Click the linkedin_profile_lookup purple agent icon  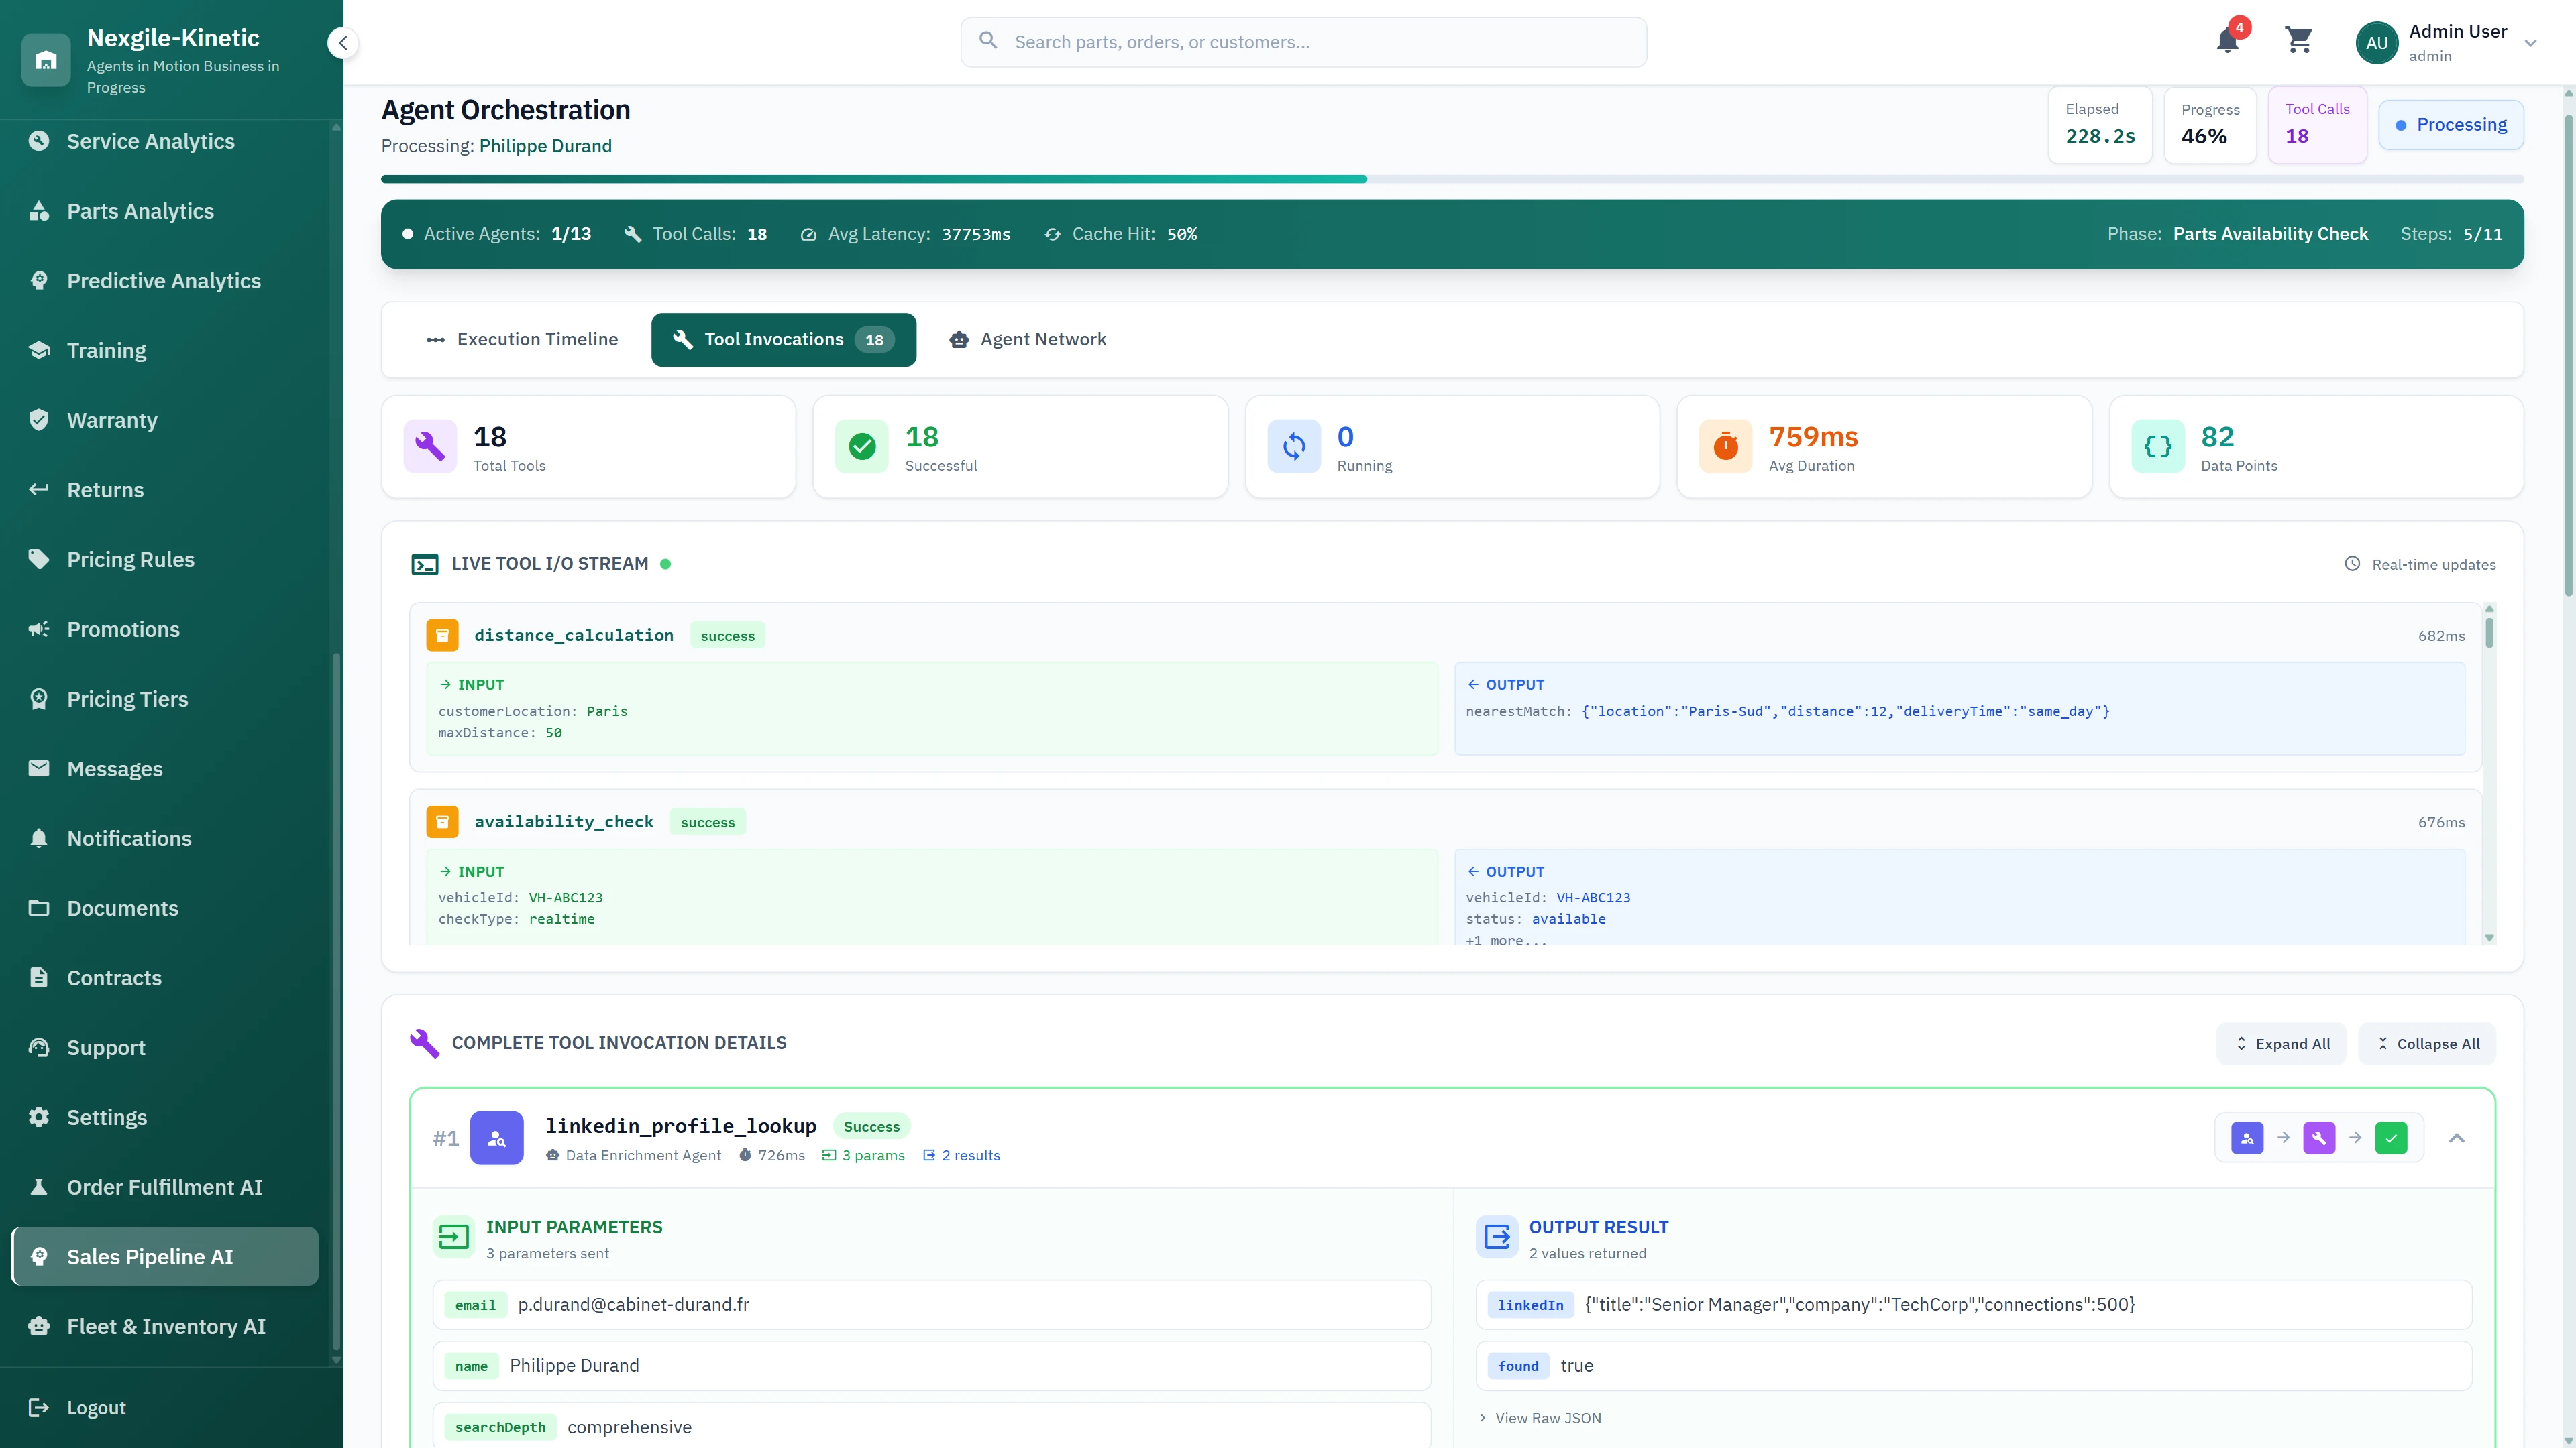click(497, 1138)
